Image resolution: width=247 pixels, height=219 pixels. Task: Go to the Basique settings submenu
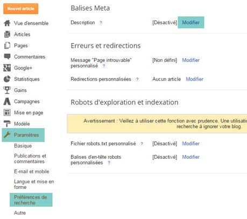[23, 146]
